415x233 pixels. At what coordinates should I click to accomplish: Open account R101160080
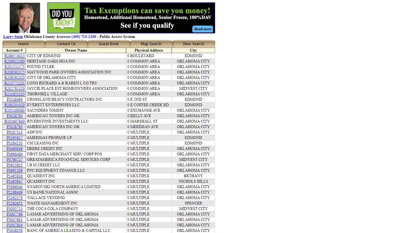click(x=15, y=110)
